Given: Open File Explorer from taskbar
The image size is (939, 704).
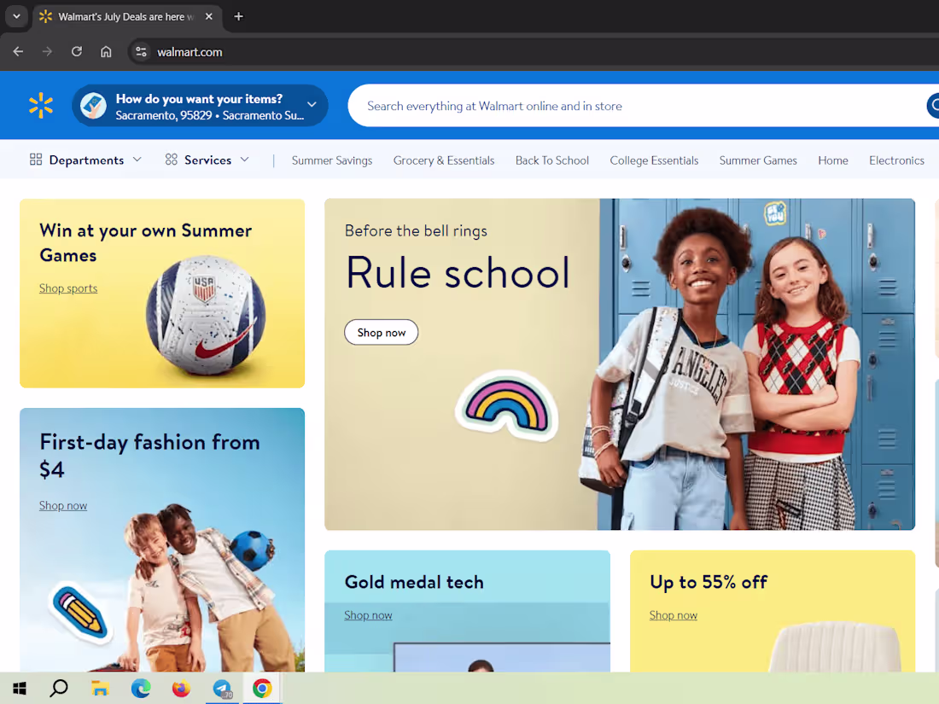Looking at the screenshot, I should [x=100, y=689].
